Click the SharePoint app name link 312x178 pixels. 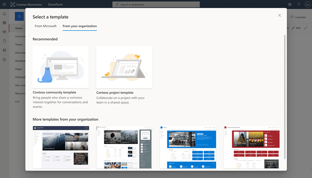[55, 4]
